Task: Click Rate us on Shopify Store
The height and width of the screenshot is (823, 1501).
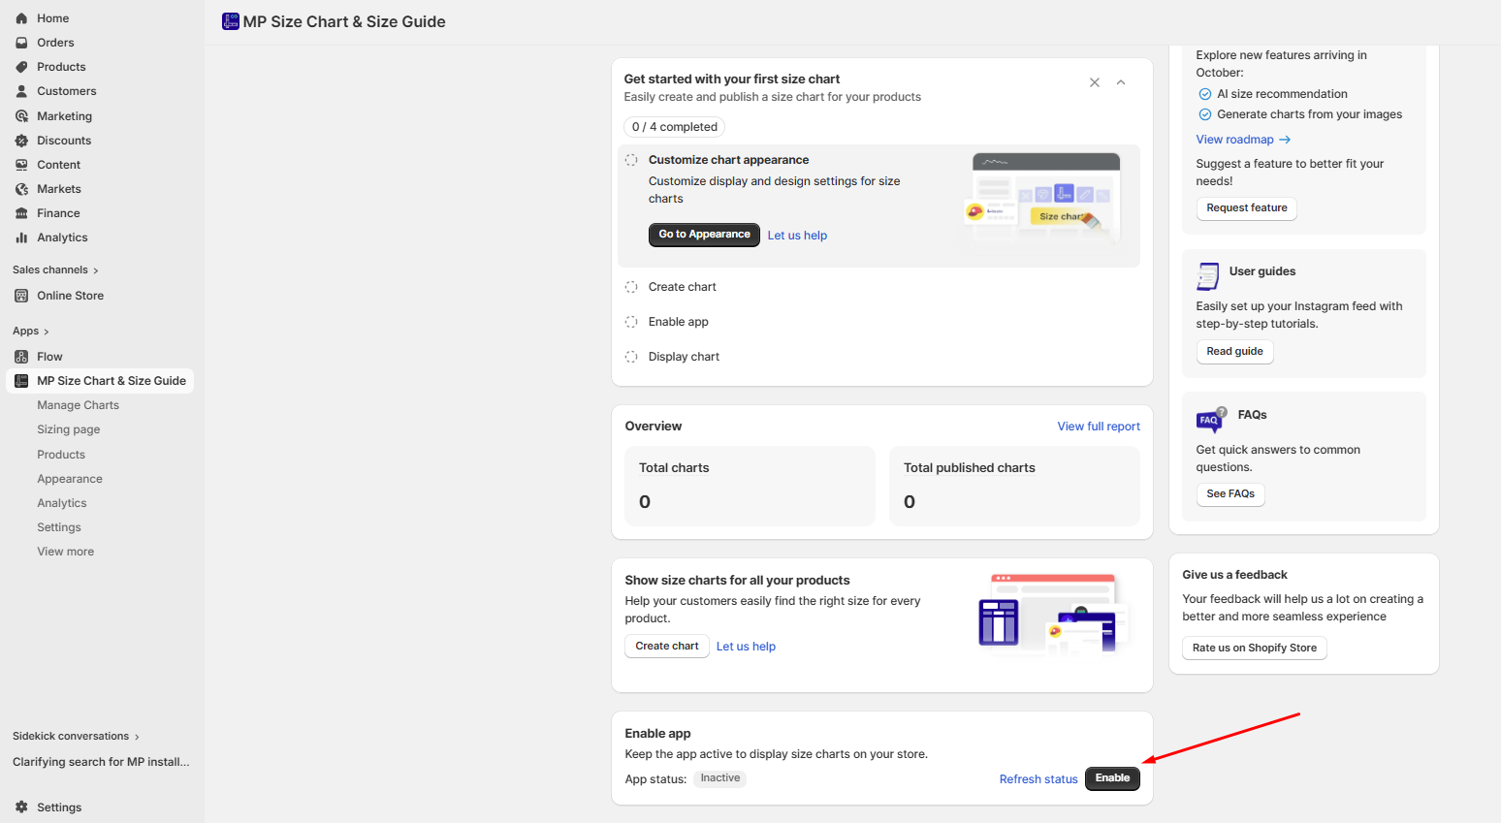Action: [x=1255, y=649]
